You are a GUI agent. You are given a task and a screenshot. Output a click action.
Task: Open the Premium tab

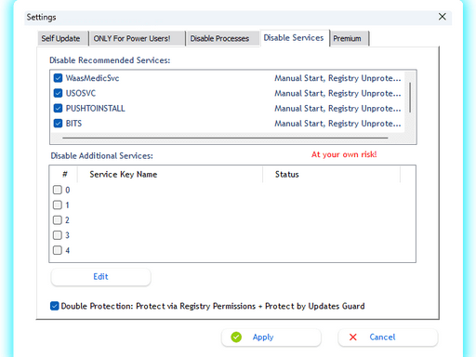pyautogui.click(x=350, y=38)
